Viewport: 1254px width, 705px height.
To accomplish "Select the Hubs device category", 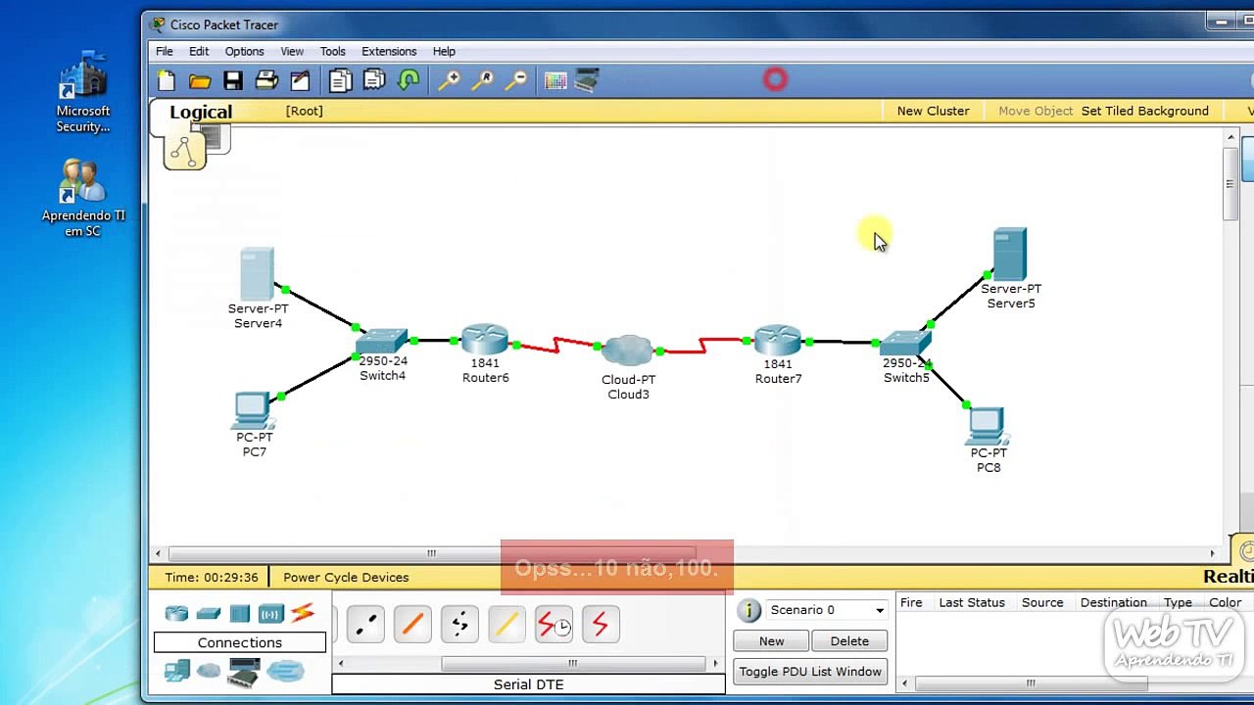I will click(x=240, y=614).
